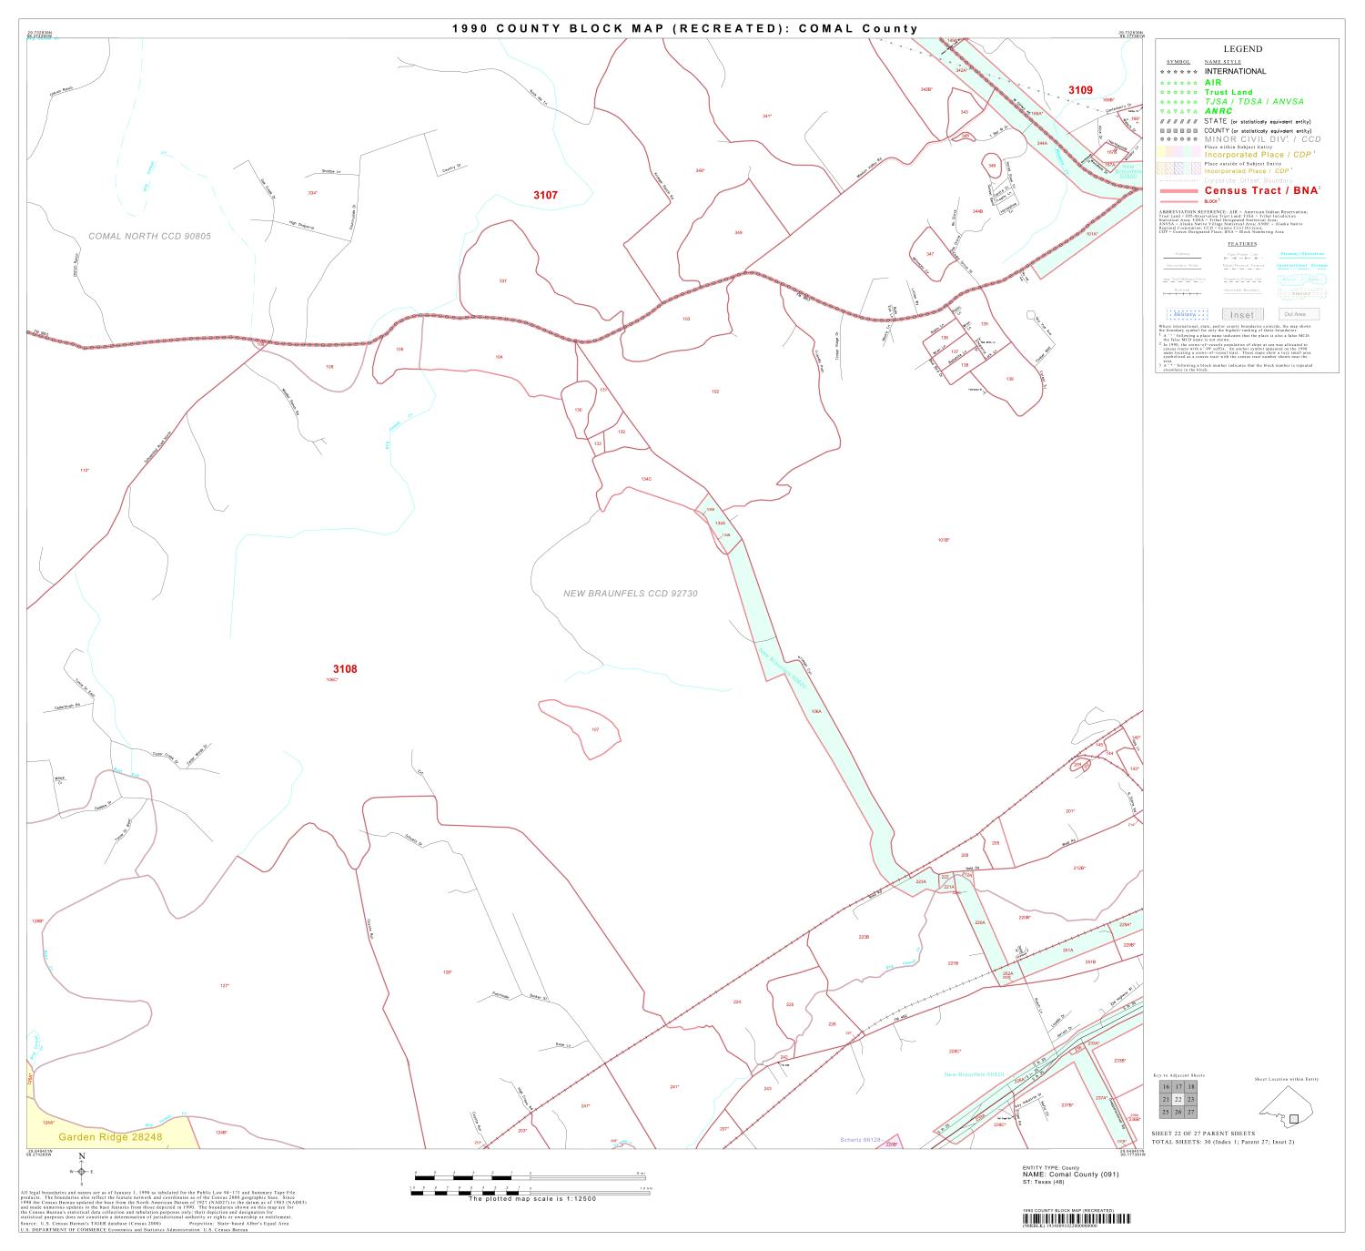Click the INTERNATIONAL boundary symbol in the legend
The height and width of the screenshot is (1251, 1365).
click(1178, 71)
